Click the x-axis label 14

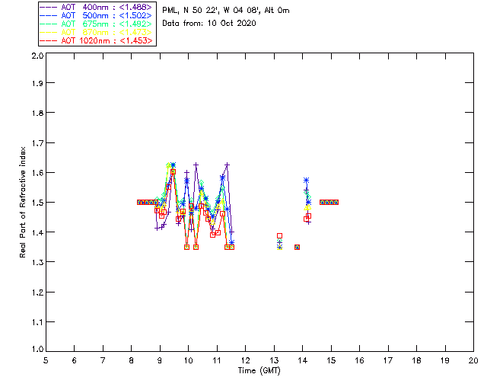click(303, 360)
